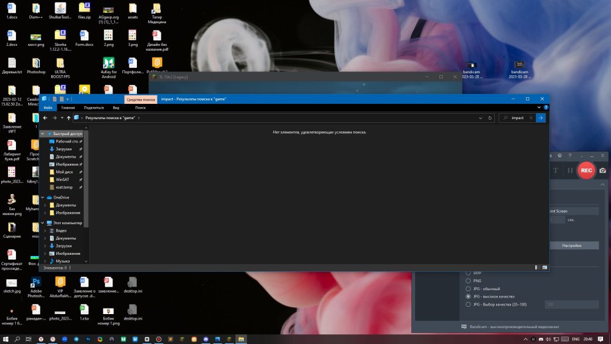Viewport: 611px width, 344px height.
Task: Refresh the search results location
Action: tap(490, 118)
